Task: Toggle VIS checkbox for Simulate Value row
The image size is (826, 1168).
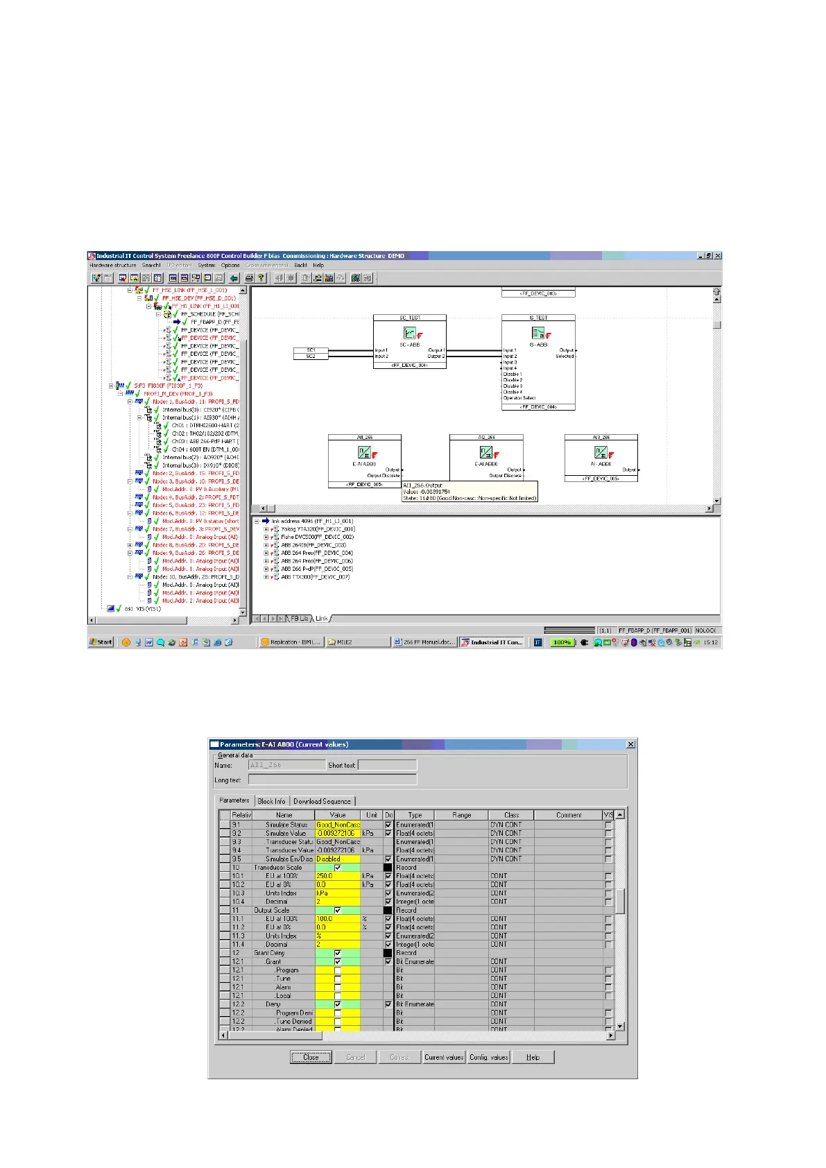Action: pos(608,834)
